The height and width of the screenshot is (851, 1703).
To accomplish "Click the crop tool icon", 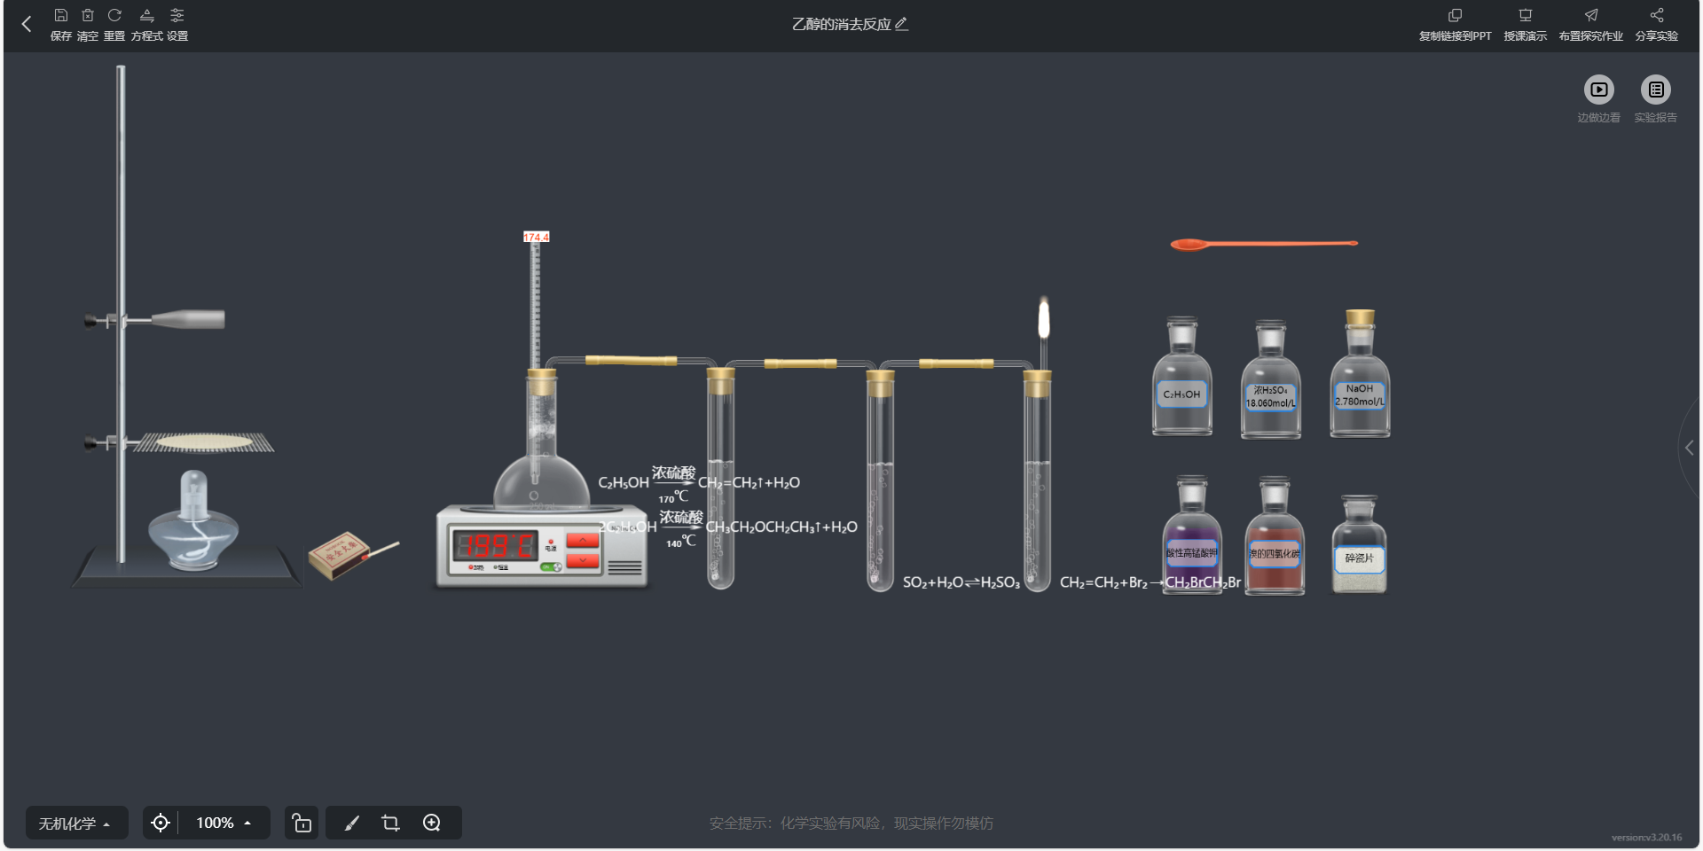I will [x=390, y=823].
